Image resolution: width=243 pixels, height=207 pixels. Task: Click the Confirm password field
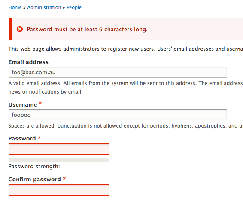pyautogui.click(x=59, y=190)
